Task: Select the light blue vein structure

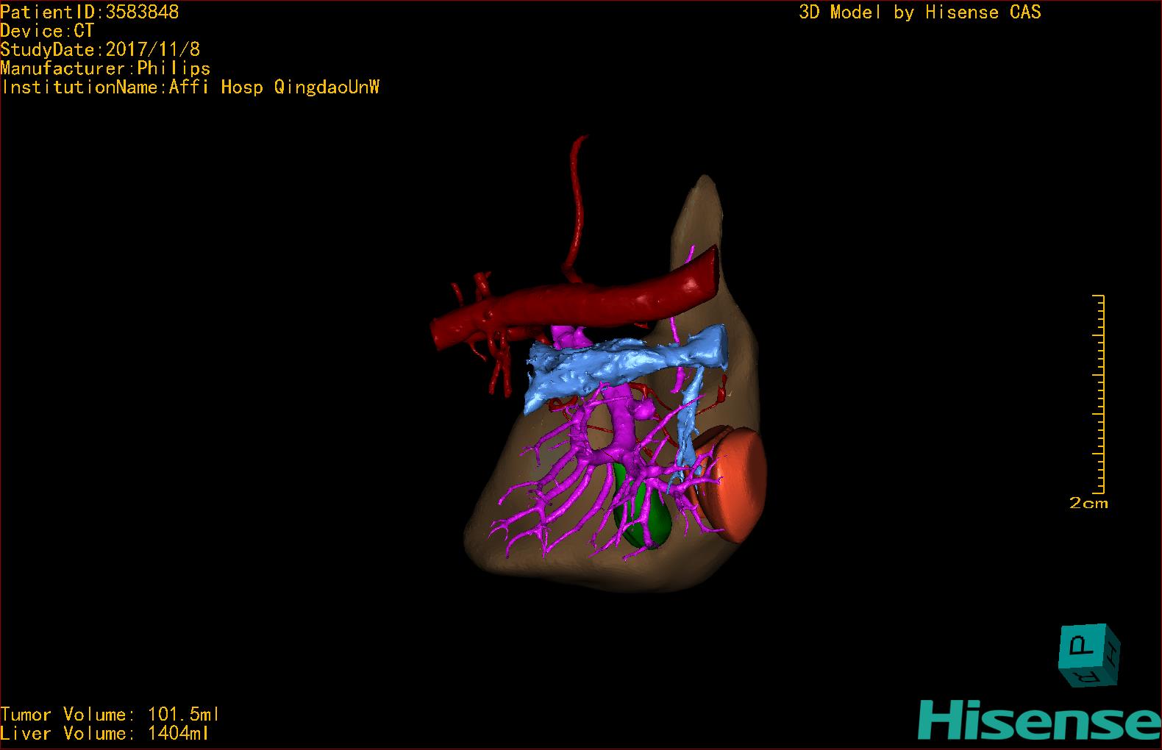Action: click(625, 362)
